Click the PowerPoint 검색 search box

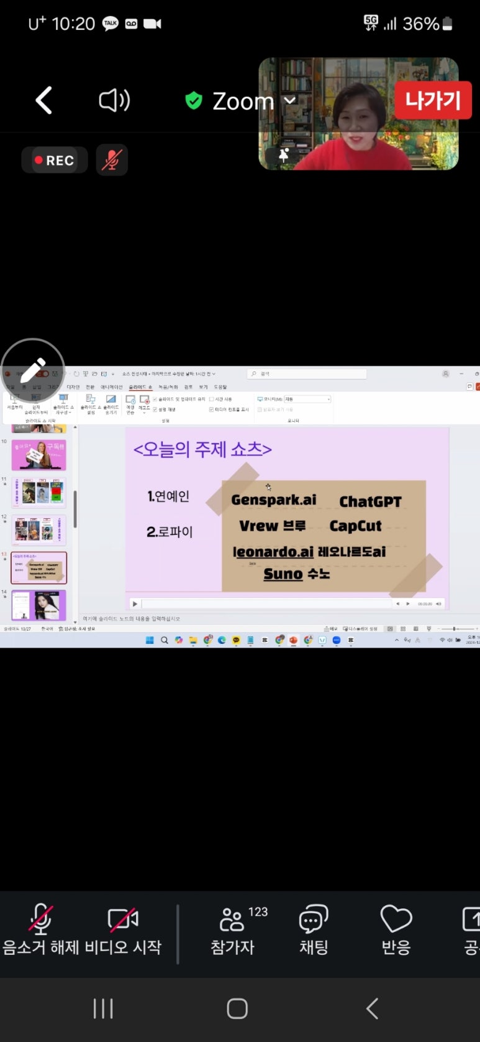(307, 374)
